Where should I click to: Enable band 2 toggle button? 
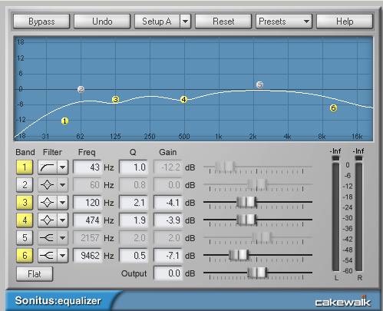tap(25, 185)
